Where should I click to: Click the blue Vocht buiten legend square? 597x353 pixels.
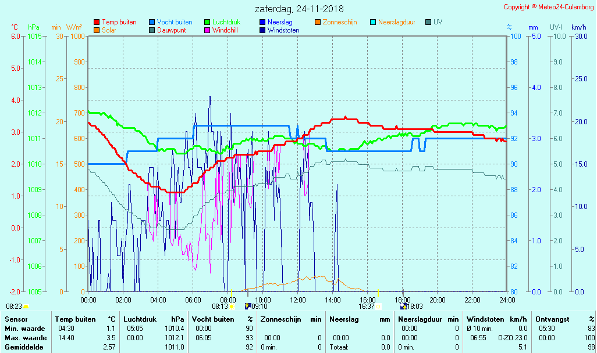click(152, 22)
